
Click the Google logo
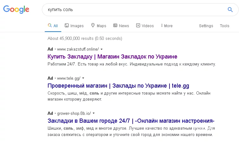tap(16, 9)
